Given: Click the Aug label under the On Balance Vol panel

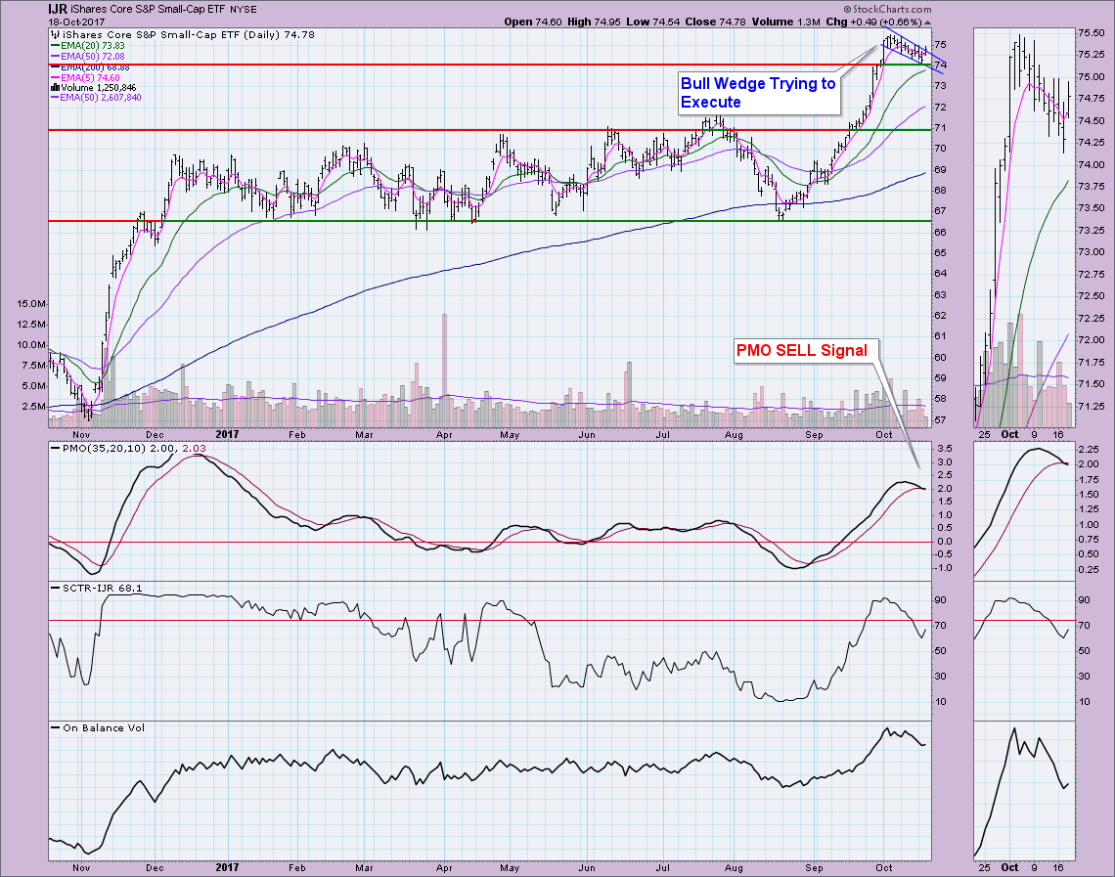Looking at the screenshot, I should point(734,868).
